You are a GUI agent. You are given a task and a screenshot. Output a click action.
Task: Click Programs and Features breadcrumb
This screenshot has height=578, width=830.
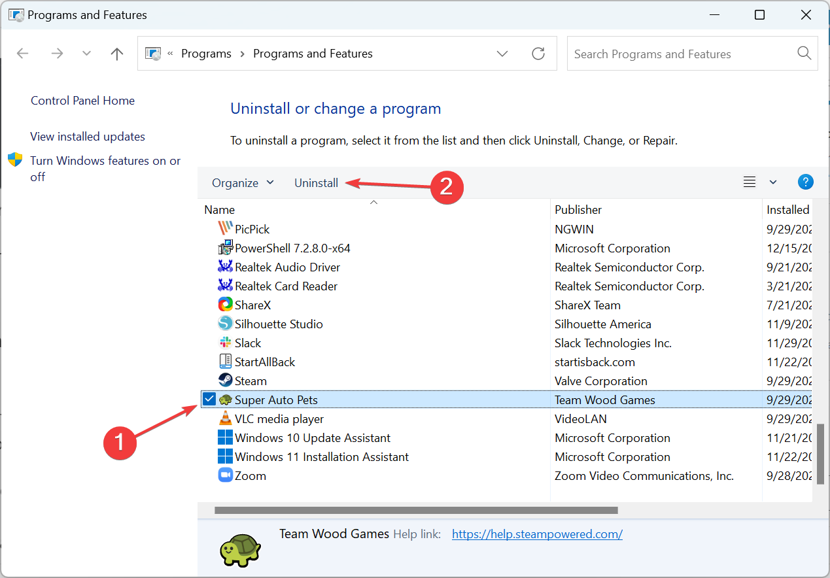[313, 54]
